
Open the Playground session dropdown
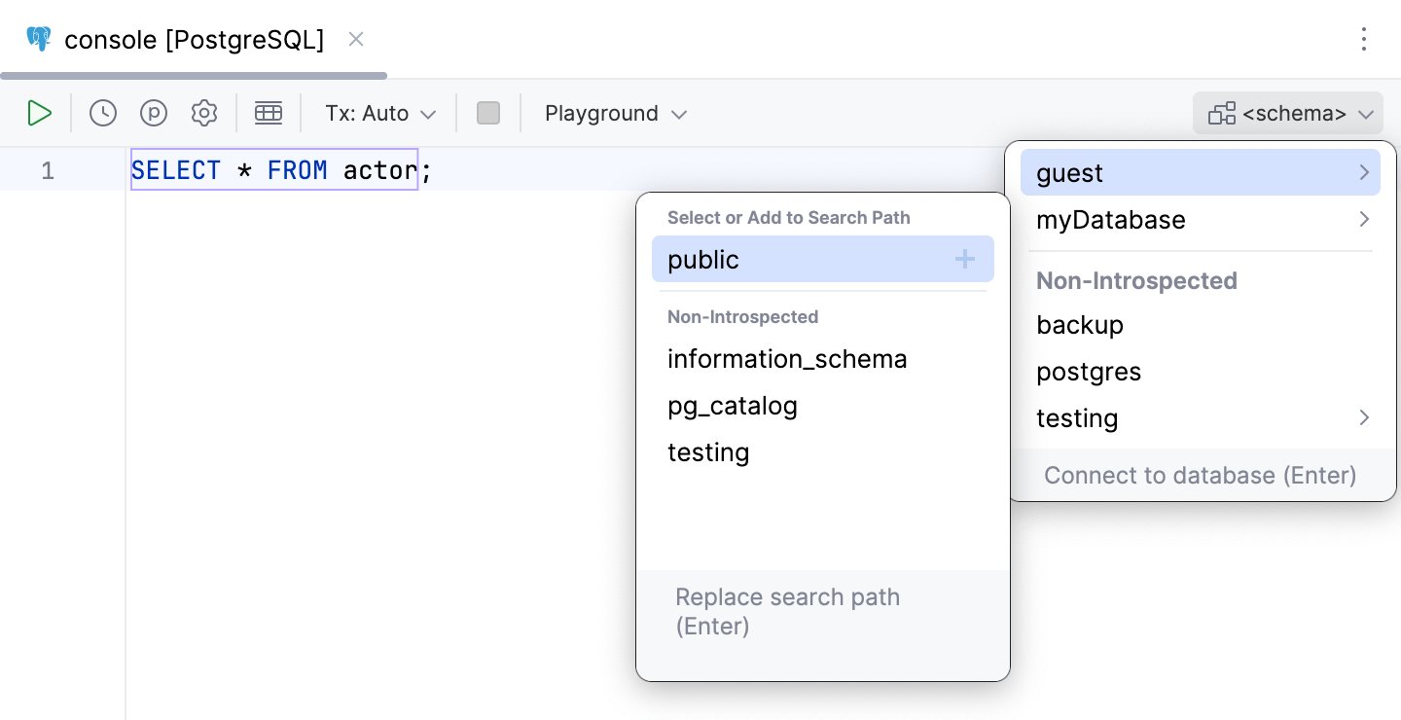[x=615, y=113]
